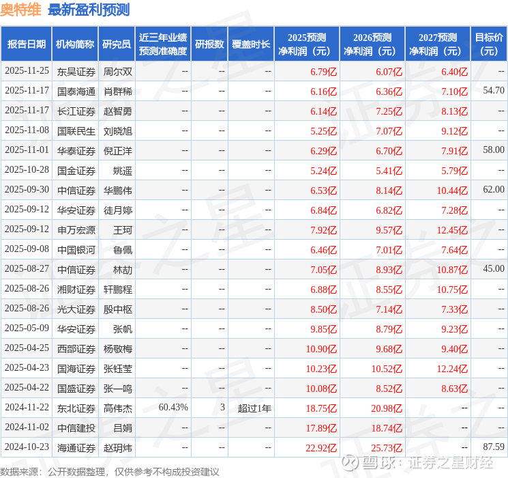
Task: Click the 近三年业绩预测准确度 column header
Action: (x=163, y=44)
